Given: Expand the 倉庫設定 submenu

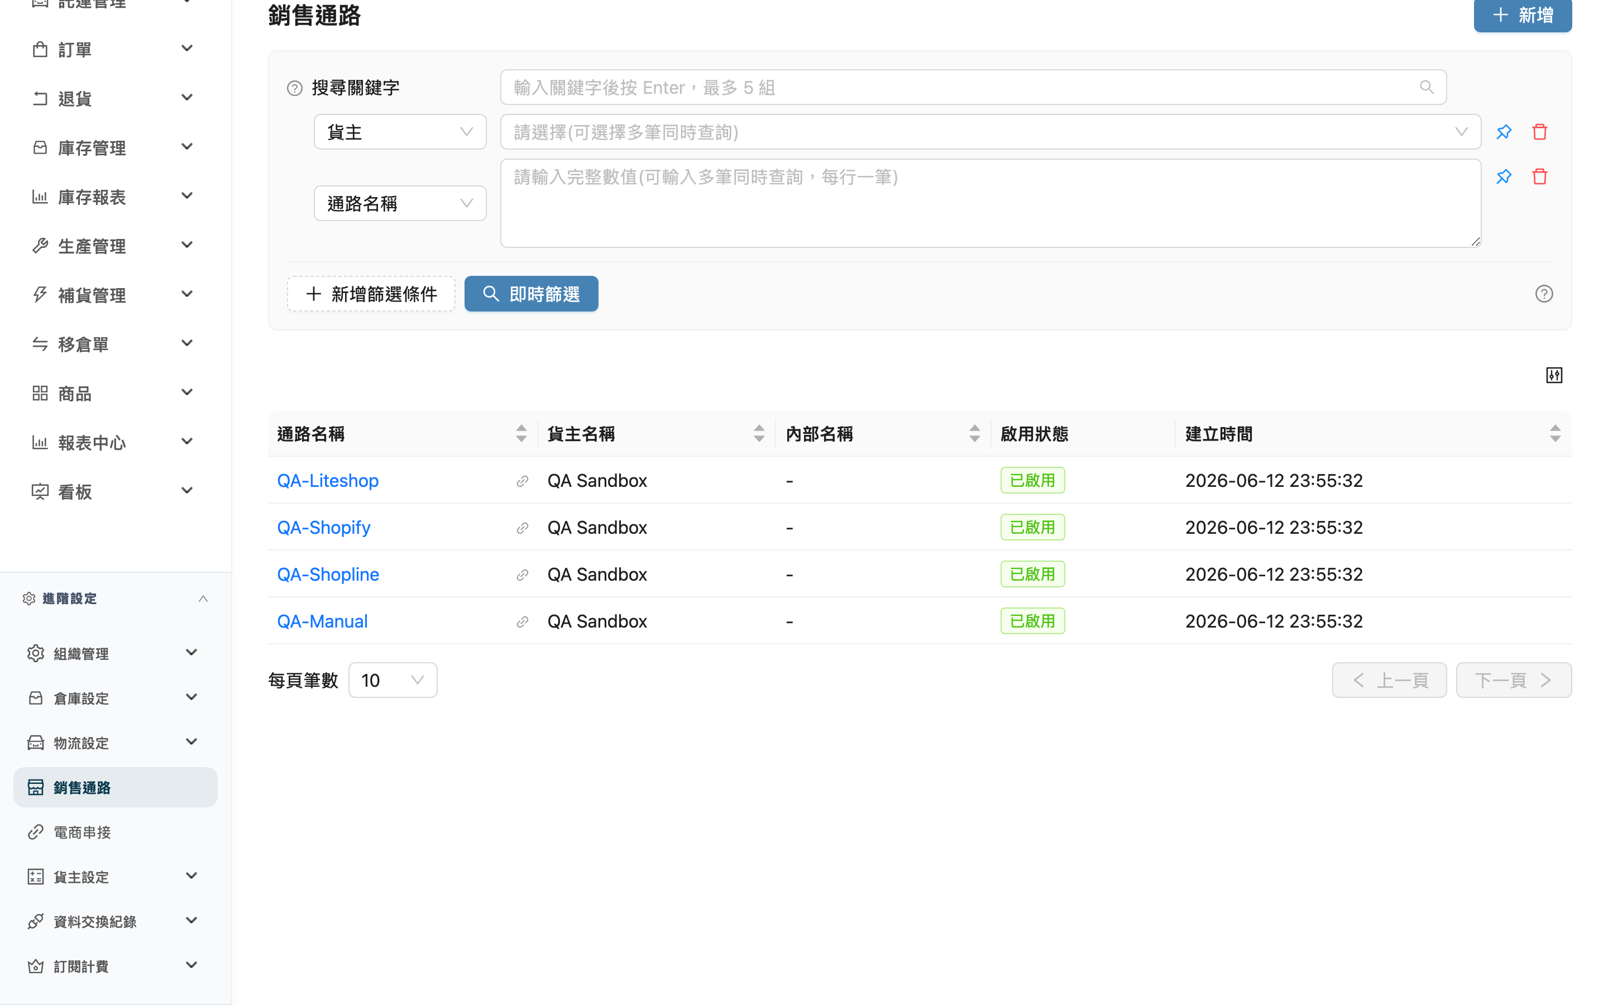Looking at the screenshot, I should click(x=116, y=698).
